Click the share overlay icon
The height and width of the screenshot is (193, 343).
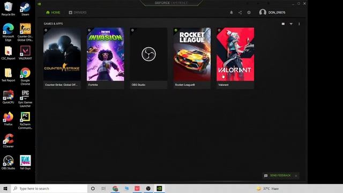click(x=240, y=12)
